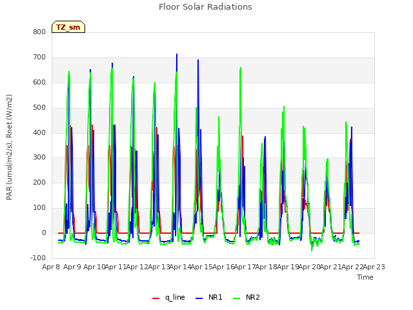Click the Apr 16 axis tick label
The height and width of the screenshot is (310, 413).
click(x=223, y=267)
